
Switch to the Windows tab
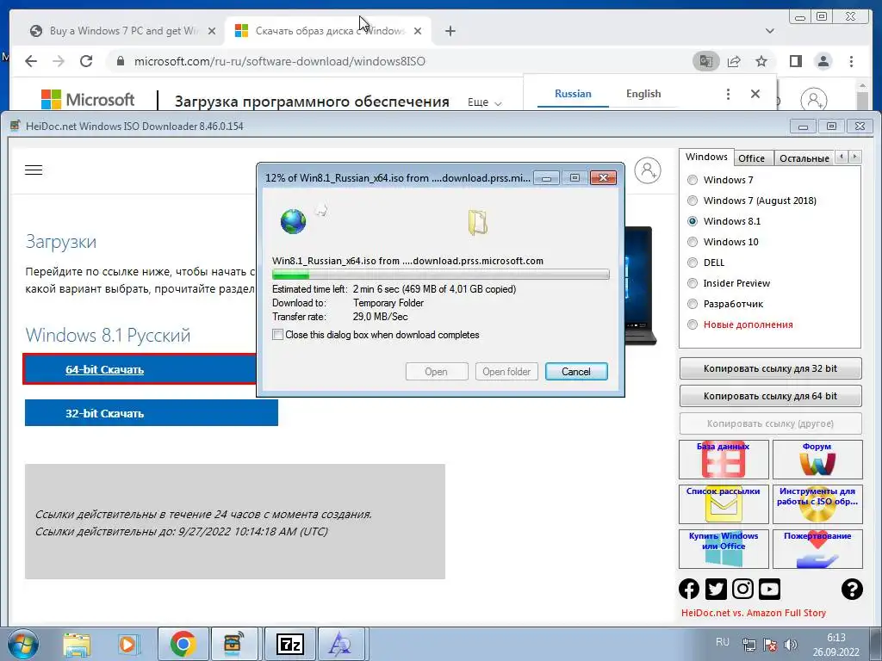click(706, 157)
